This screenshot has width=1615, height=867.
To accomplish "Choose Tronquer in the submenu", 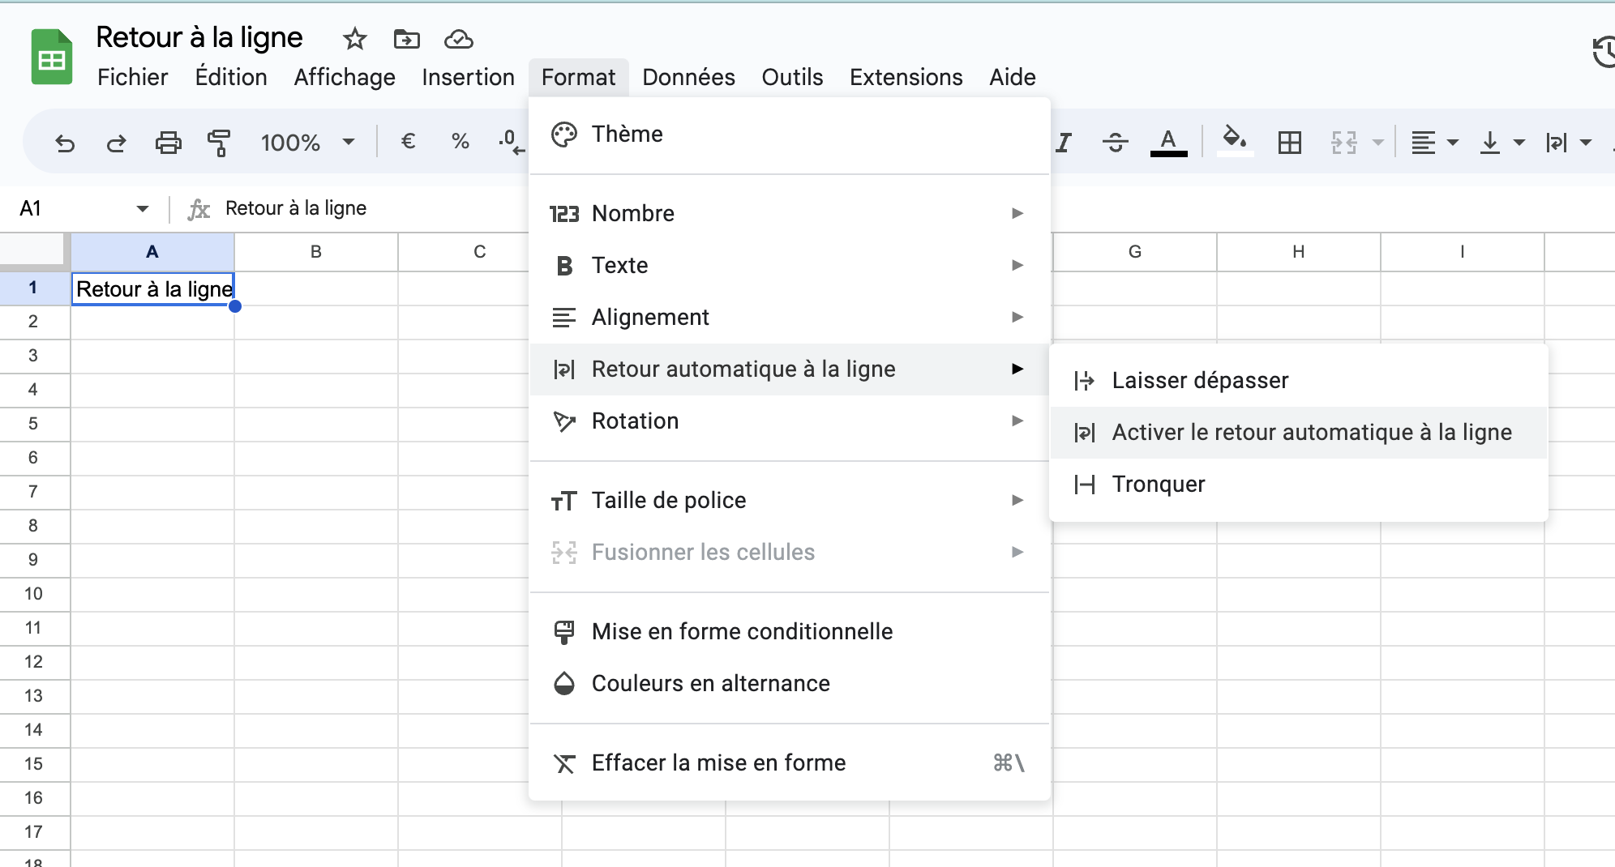I will tap(1158, 484).
